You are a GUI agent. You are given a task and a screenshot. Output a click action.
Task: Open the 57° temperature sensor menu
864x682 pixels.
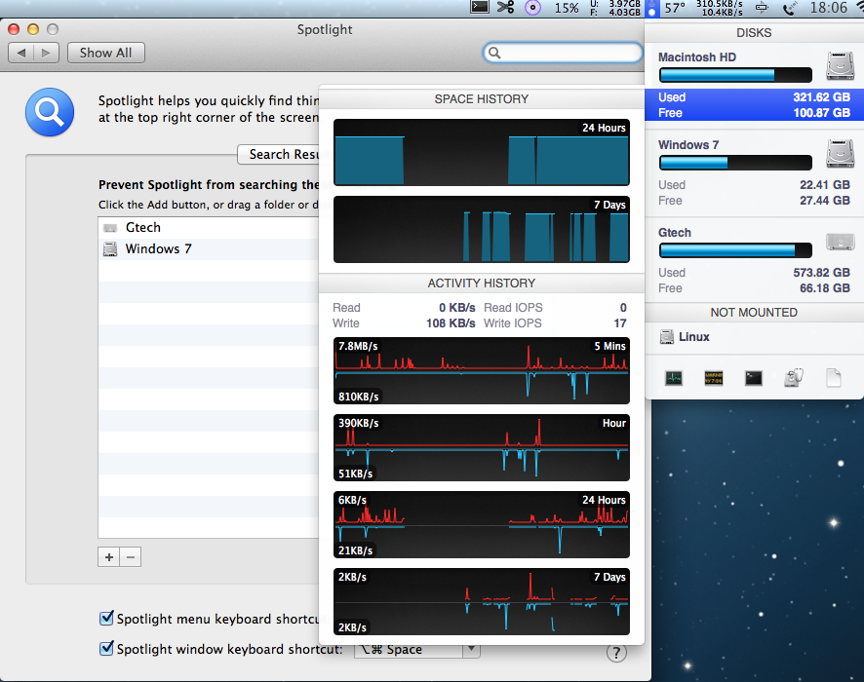coord(675,8)
